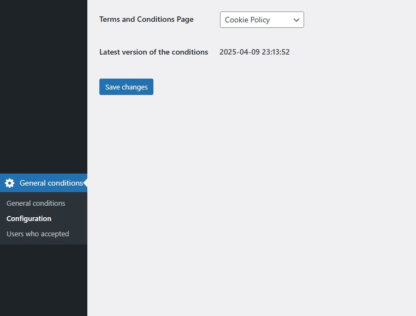This screenshot has height=316, width=416.
Task: Click the Save changes button
Action: tap(126, 87)
